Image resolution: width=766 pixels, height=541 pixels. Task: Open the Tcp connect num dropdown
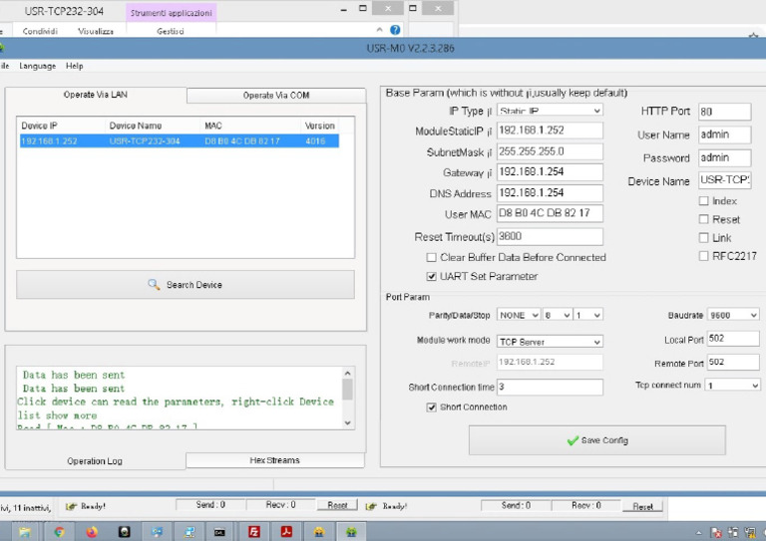coord(733,386)
